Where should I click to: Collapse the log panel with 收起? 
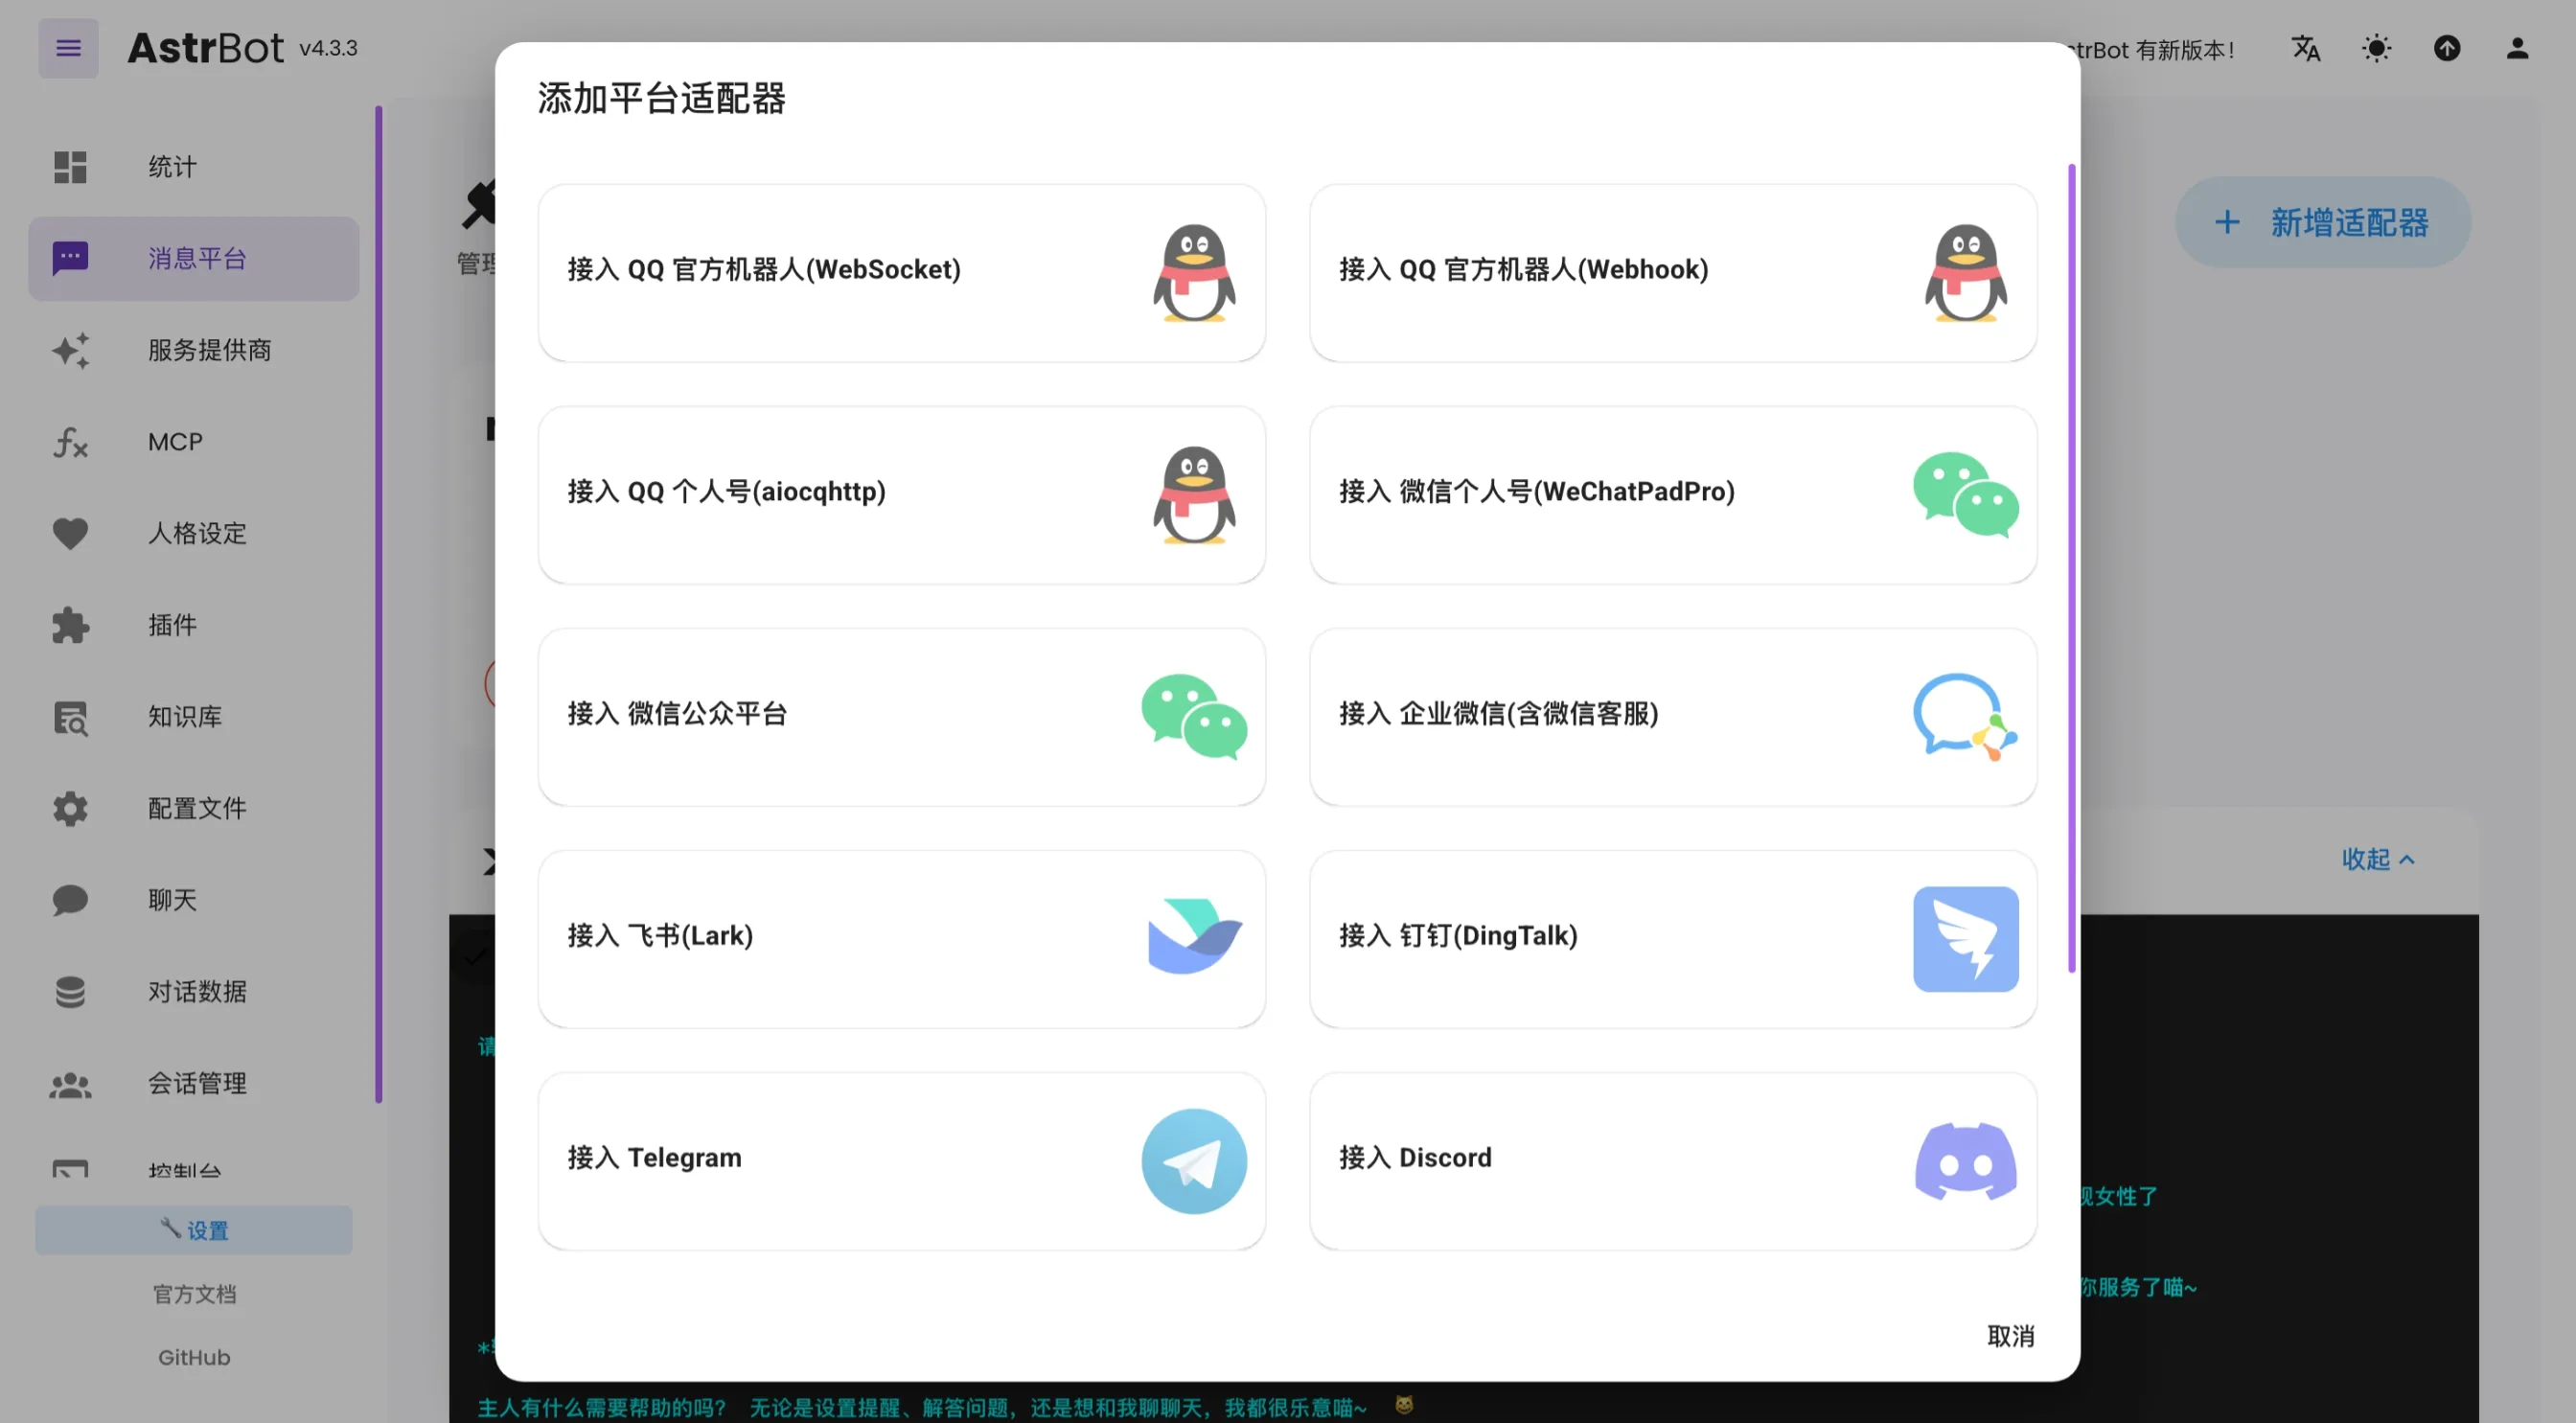point(2377,859)
